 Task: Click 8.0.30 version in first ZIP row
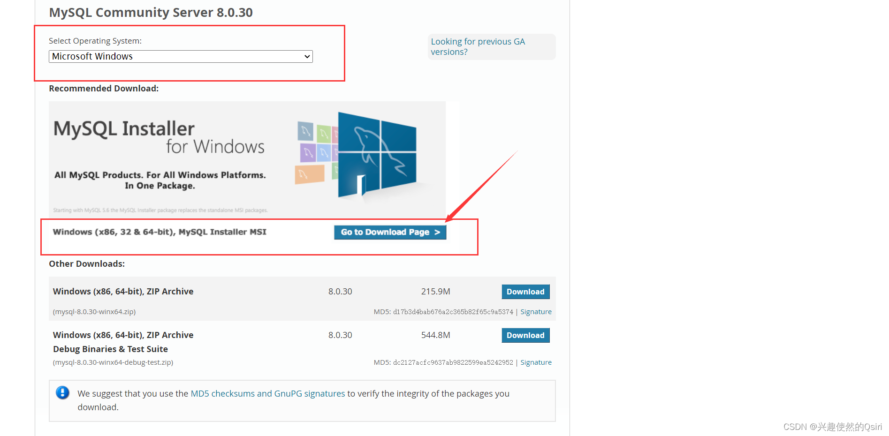tap(340, 292)
